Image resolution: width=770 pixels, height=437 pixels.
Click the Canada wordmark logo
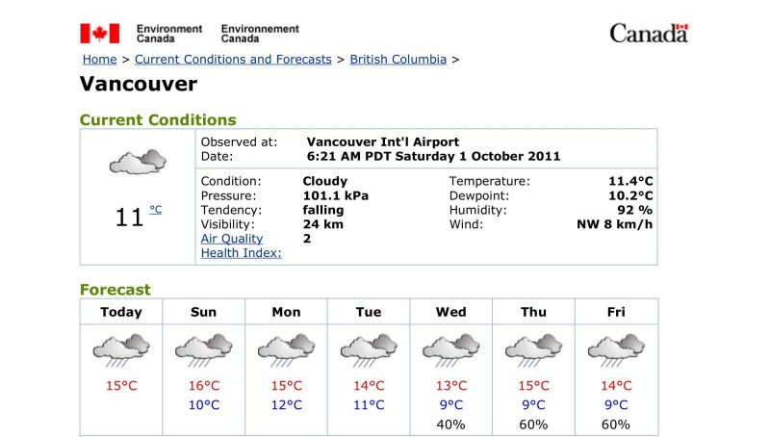pyautogui.click(x=649, y=34)
